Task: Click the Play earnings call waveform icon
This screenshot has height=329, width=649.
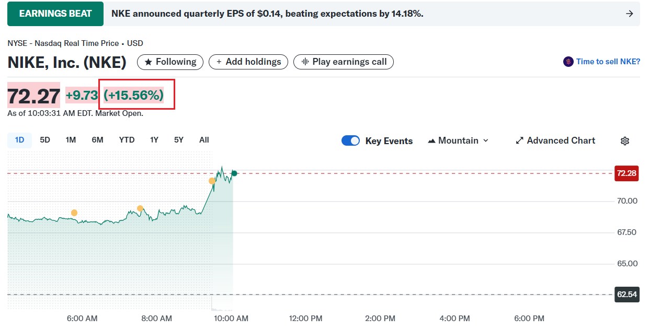Action: pos(305,62)
